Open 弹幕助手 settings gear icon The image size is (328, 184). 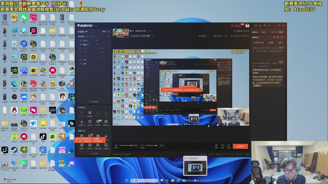pos(278,37)
